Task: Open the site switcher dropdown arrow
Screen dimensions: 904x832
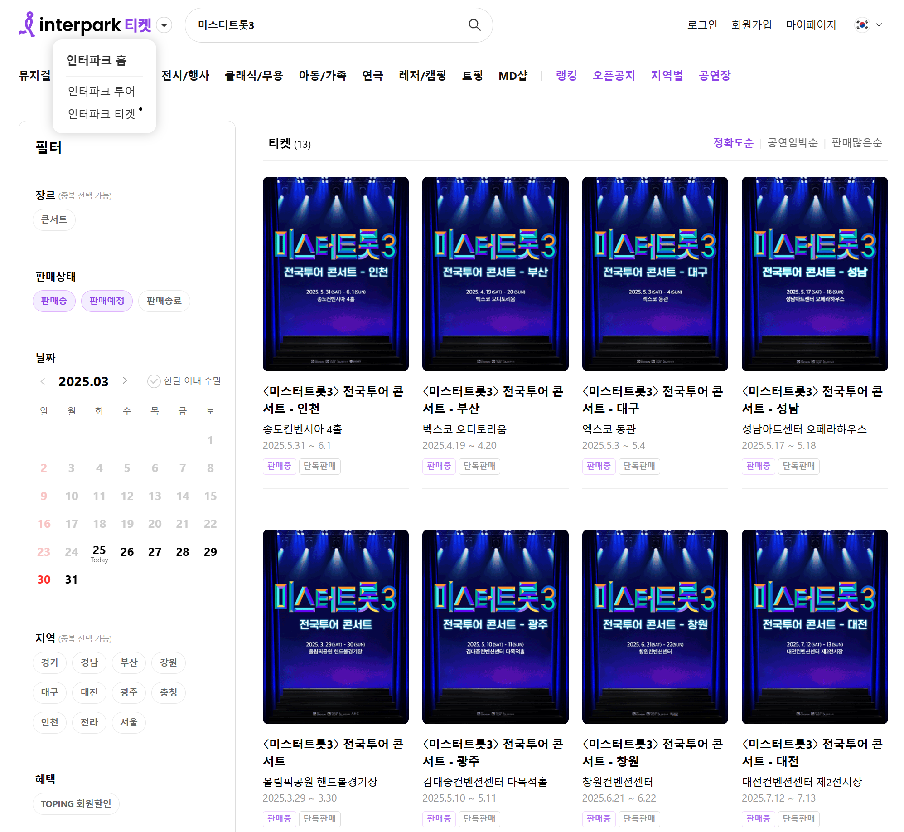Action: (x=164, y=25)
